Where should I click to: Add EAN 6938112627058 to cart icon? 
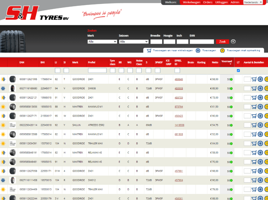(254, 171)
